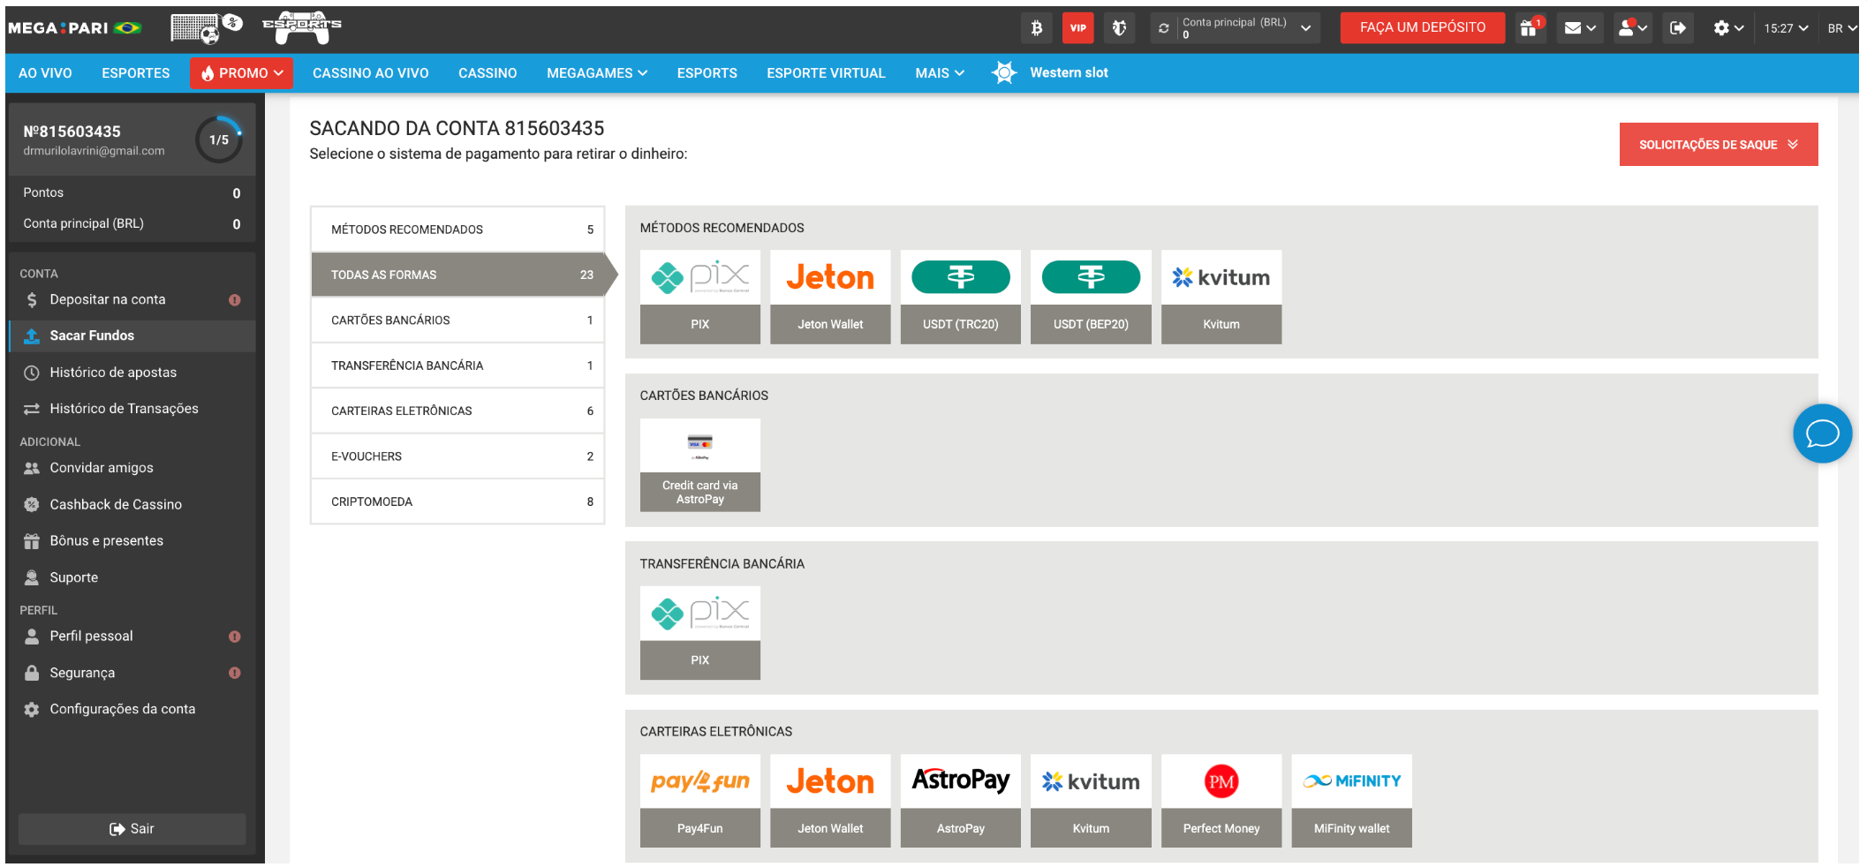Open the ESPORTES tab

pyautogui.click(x=135, y=73)
